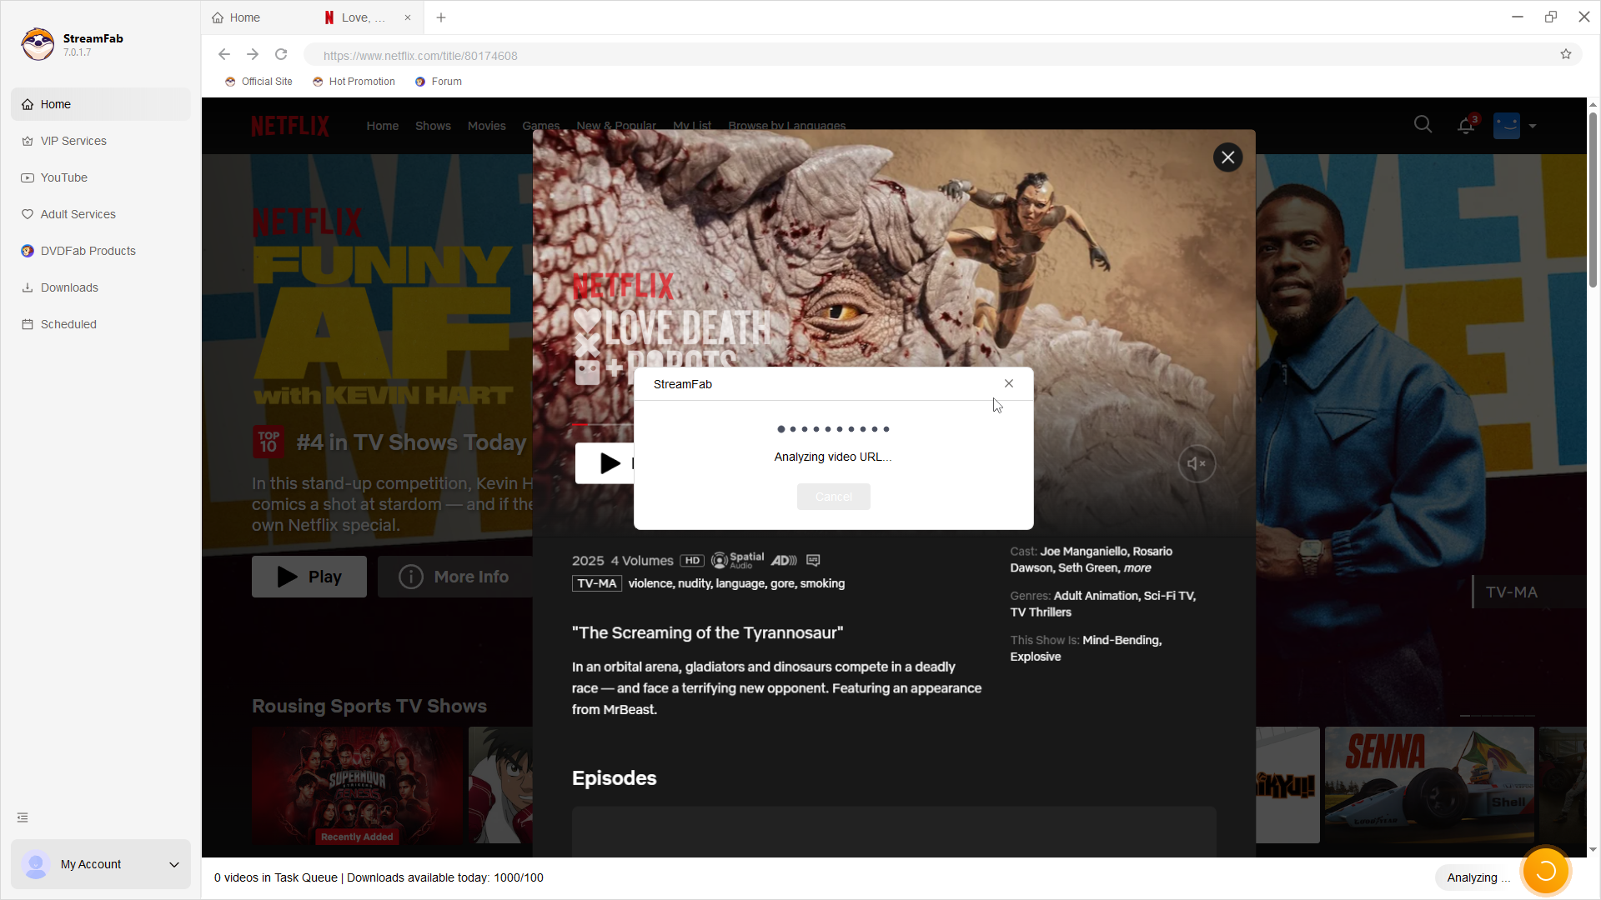Open the Scheduled sidebar item
The image size is (1601, 900).
coord(101,324)
